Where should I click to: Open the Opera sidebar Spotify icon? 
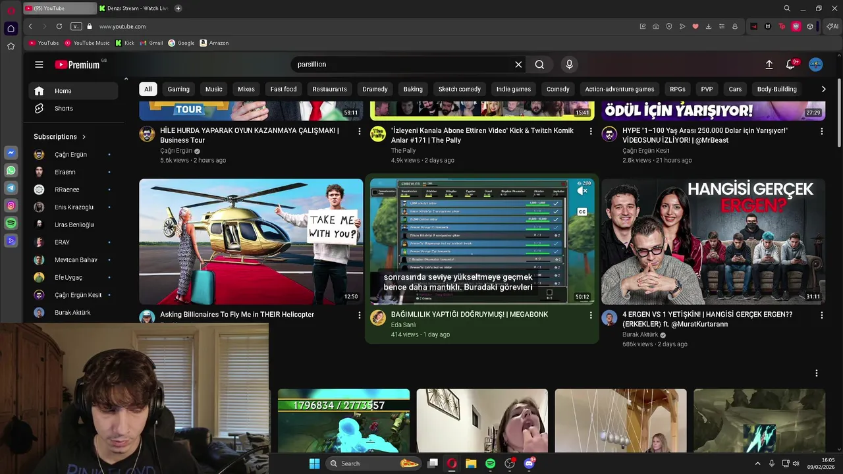coord(11,224)
